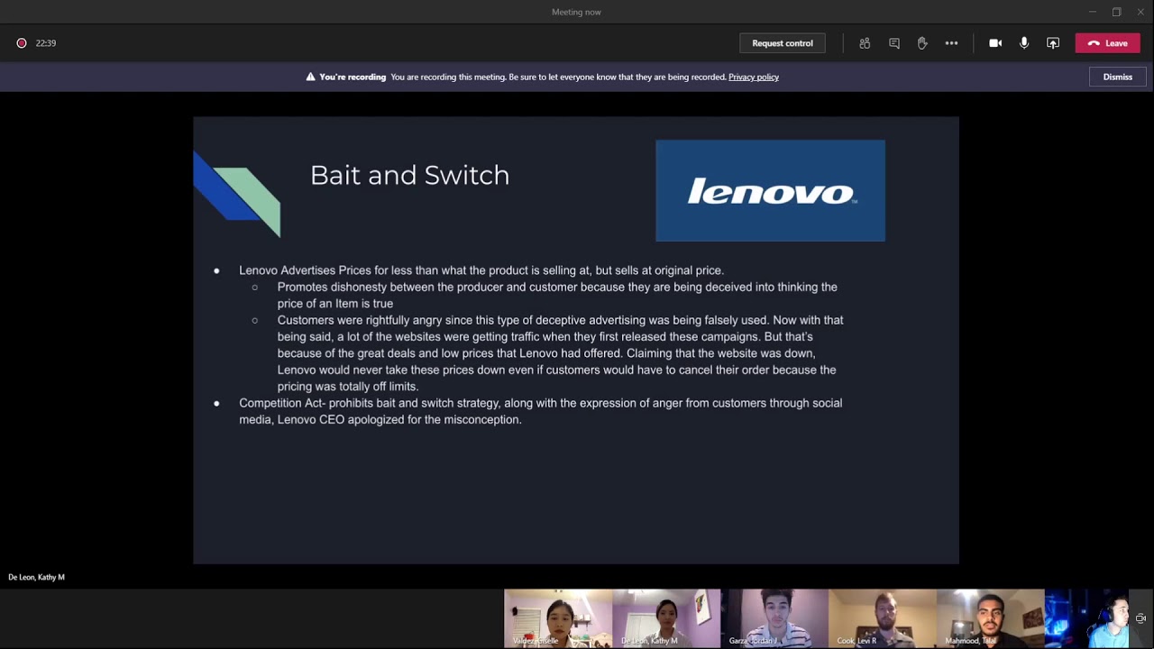Click the Promotes dishonesty sub-bullet text
This screenshot has height=649, width=1154.
pyautogui.click(x=557, y=295)
